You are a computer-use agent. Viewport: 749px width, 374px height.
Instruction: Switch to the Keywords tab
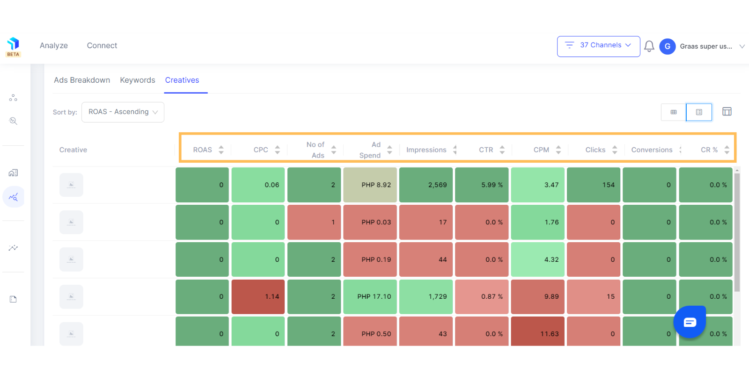point(138,80)
